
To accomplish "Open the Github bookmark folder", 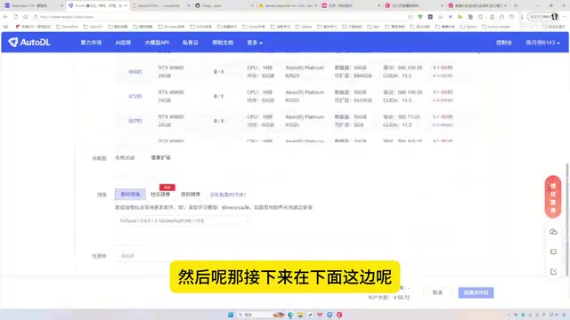I will (x=304, y=27).
